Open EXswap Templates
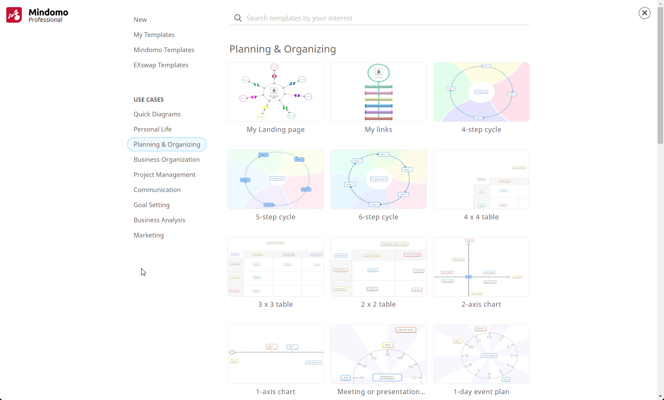This screenshot has width=664, height=400. coord(161,65)
